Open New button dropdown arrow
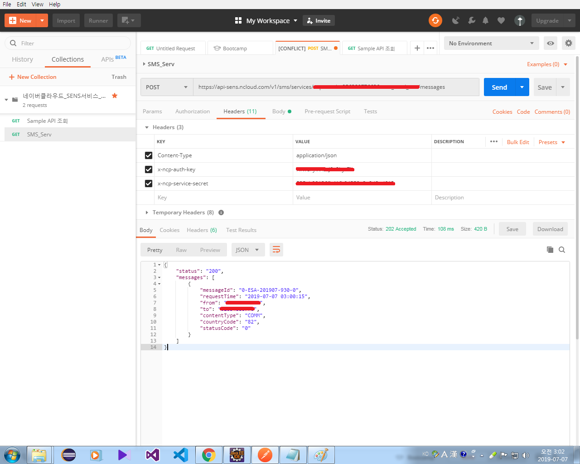The image size is (580, 464). [42, 20]
